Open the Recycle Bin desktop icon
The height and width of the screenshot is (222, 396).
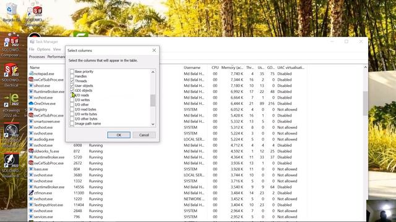click(x=11, y=12)
